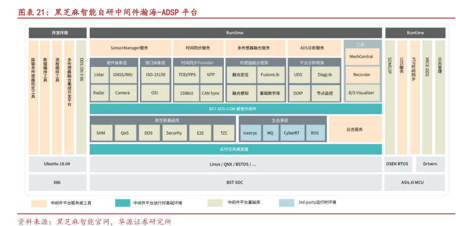This screenshot has height=226, width=456.
Task: Click the light blue 3rd-party运行时环境 legend swatch
Action: pyautogui.click(x=286, y=203)
